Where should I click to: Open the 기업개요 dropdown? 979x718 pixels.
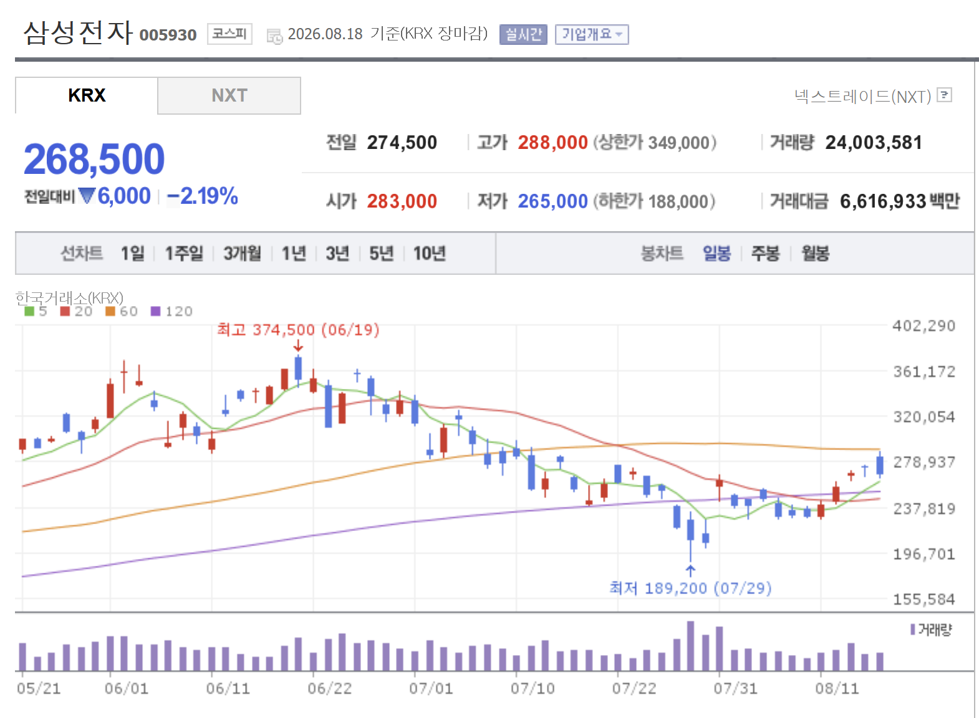592,34
